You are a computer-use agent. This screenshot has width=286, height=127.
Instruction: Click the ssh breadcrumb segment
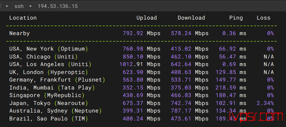19,6
